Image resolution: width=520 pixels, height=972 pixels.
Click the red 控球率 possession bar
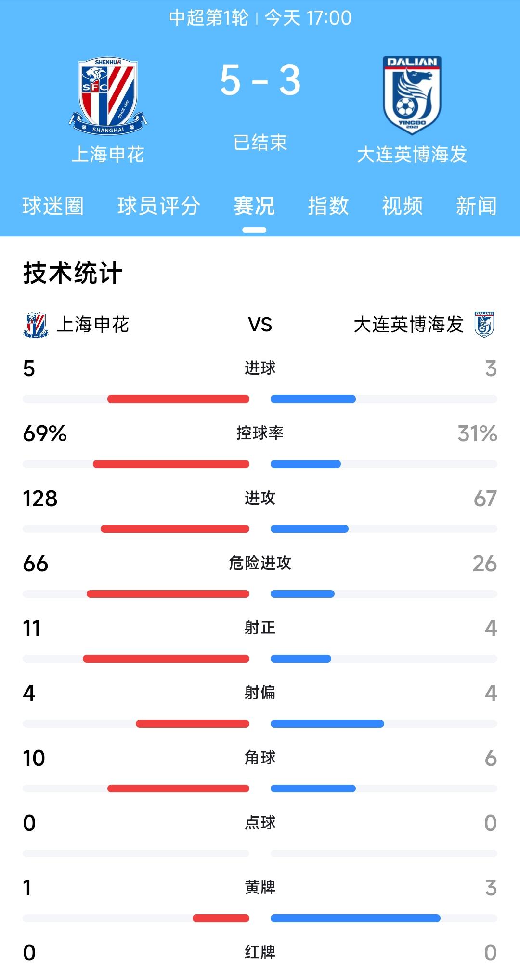click(171, 464)
